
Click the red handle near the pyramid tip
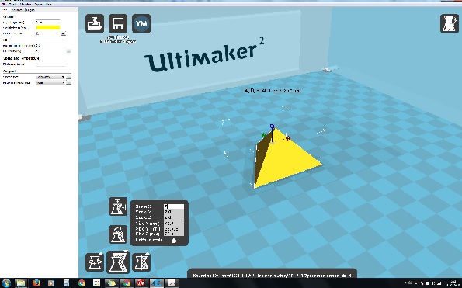288,138
